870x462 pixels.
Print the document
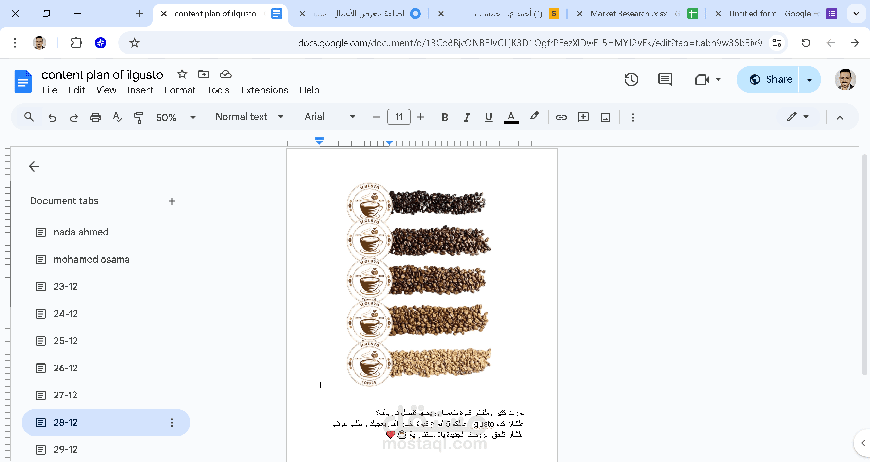click(x=95, y=117)
